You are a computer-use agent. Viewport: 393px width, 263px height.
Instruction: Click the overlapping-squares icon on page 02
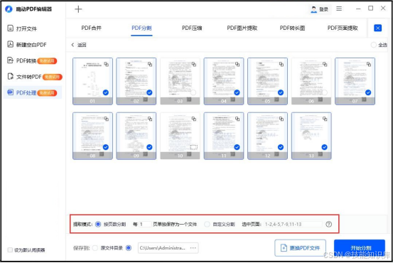pyautogui.click(x=150, y=64)
